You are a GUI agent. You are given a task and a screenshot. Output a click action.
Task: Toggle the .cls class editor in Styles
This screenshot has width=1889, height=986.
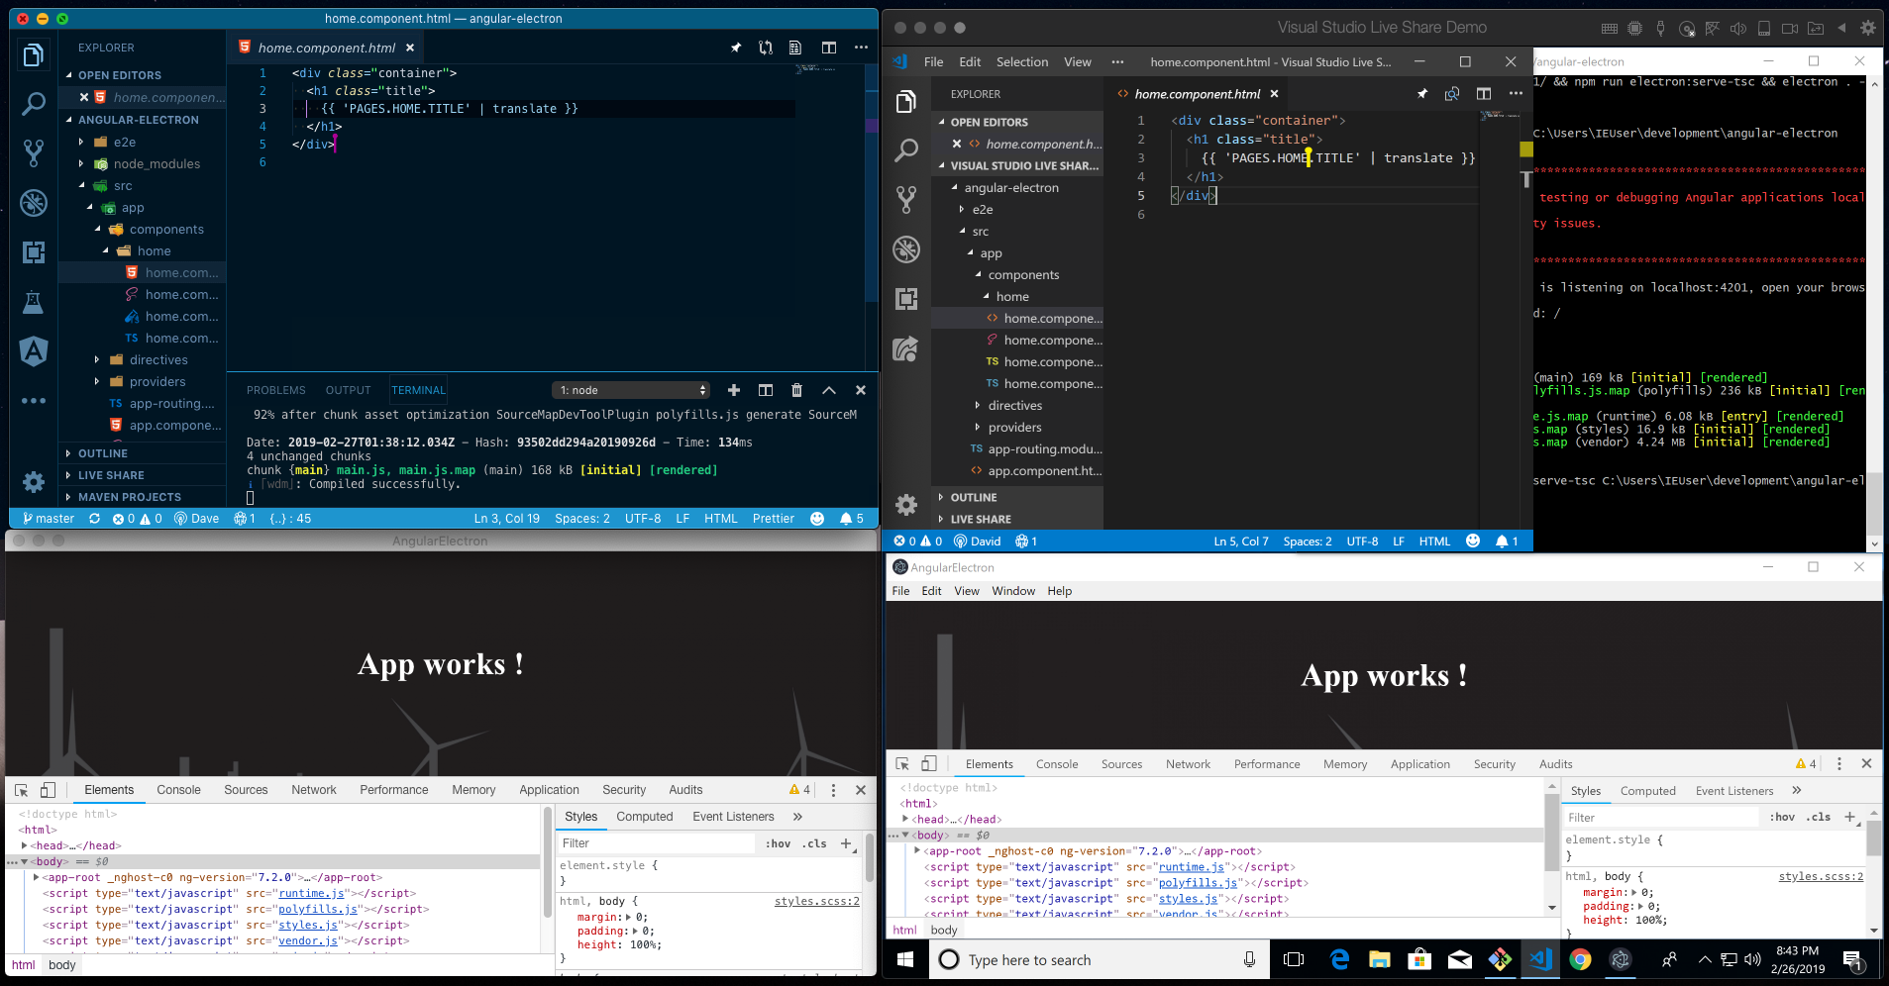pyautogui.click(x=814, y=842)
